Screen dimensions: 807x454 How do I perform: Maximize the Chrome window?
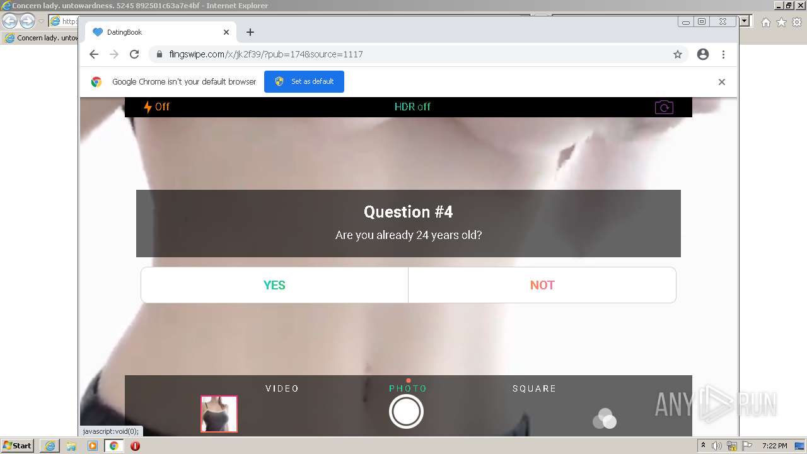click(702, 21)
